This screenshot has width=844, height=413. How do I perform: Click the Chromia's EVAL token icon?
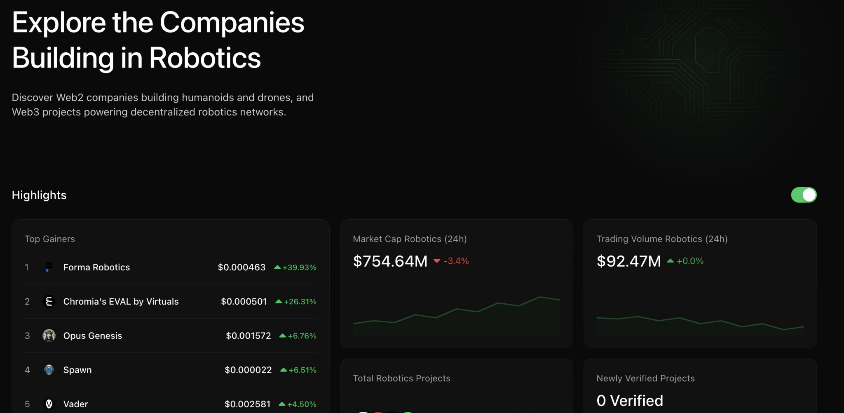49,301
